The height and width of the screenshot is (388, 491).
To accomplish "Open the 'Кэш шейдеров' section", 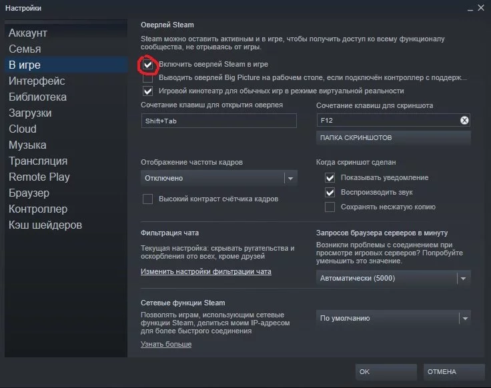I will (66, 225).
